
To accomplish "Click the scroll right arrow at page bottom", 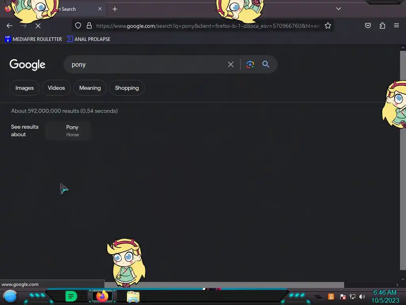I will pos(397,285).
